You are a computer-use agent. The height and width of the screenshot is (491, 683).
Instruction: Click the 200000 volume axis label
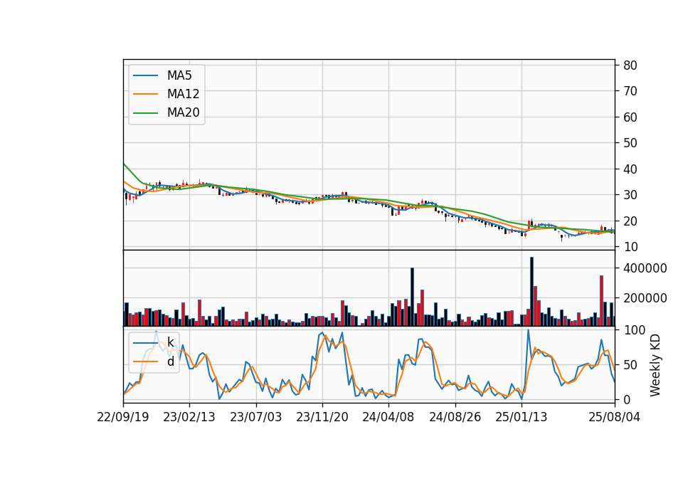point(645,298)
